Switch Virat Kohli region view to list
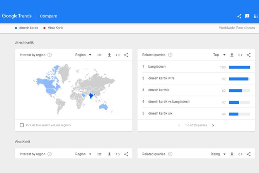This screenshot has height=173, width=259. pyautogui.click(x=99, y=154)
